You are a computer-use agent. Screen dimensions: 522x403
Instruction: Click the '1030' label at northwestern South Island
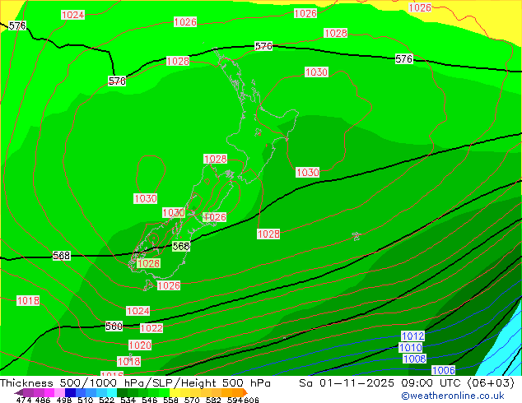coord(174,212)
